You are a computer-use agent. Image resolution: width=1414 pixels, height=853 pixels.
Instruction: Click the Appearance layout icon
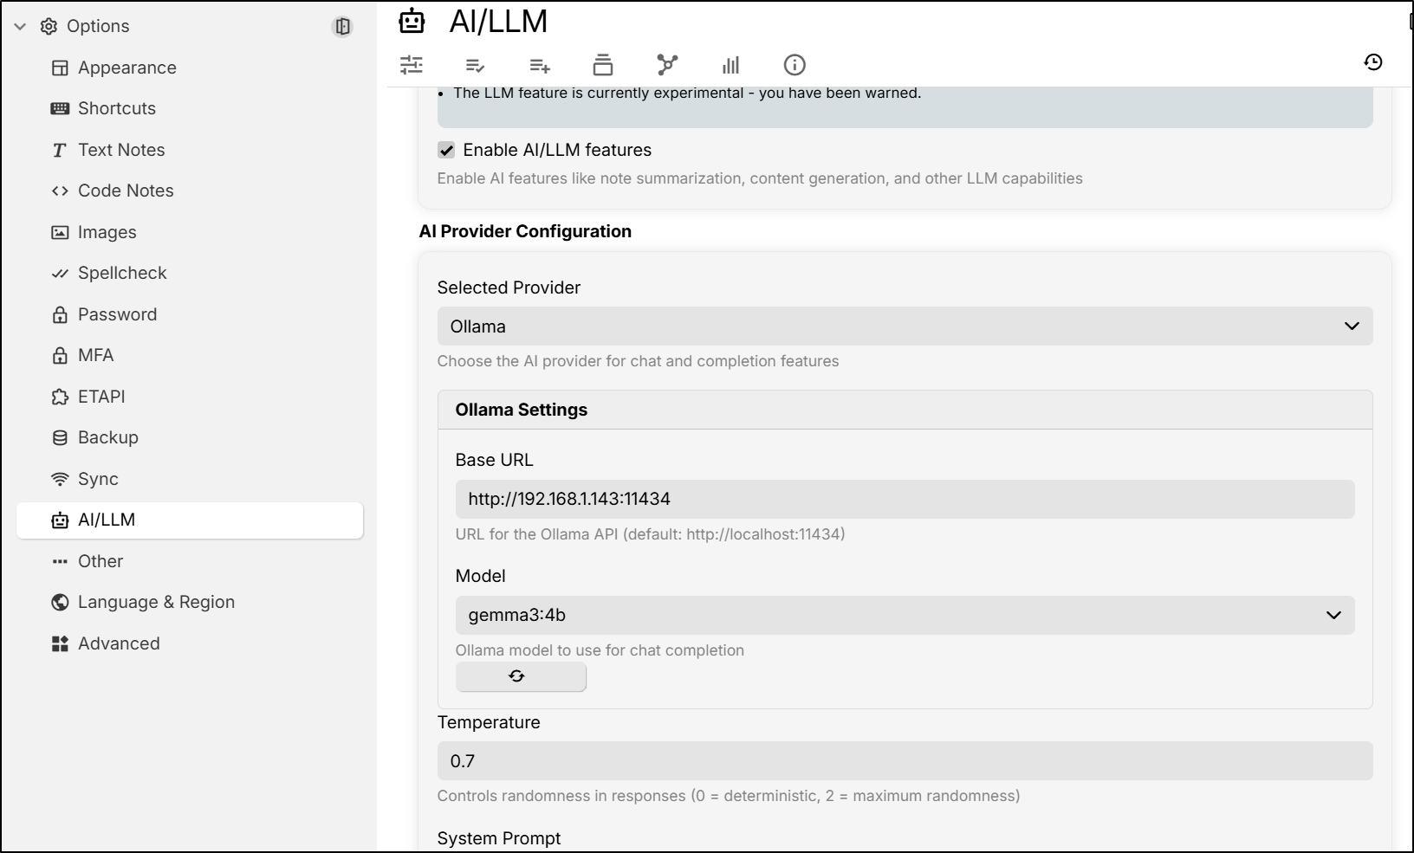click(x=60, y=68)
